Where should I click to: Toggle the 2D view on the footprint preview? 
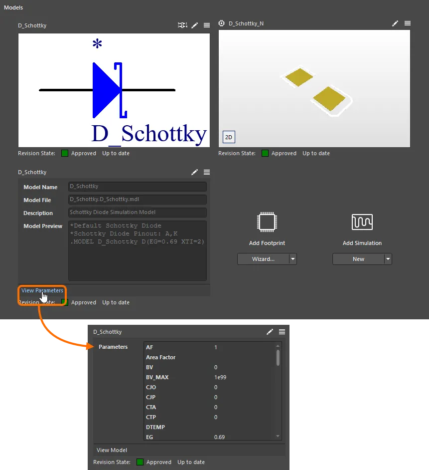point(229,137)
